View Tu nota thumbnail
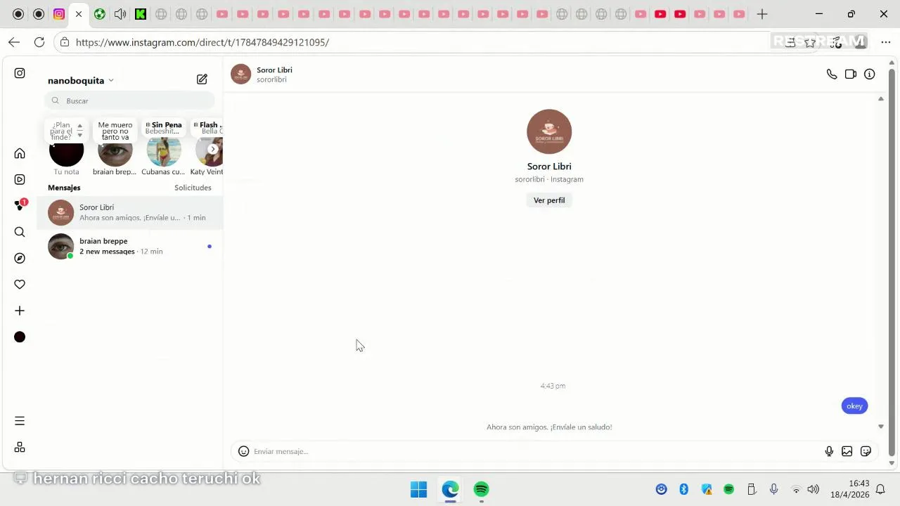Image resolution: width=900 pixels, height=506 pixels. pos(67,150)
